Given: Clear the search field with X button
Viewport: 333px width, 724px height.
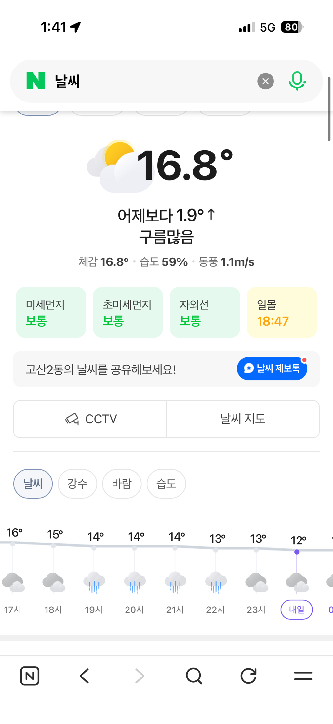Looking at the screenshot, I should [x=265, y=81].
